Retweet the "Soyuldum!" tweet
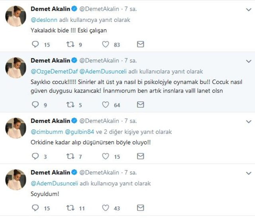Image resolution: width=255 pixels, height=220 pixels. click(70, 208)
